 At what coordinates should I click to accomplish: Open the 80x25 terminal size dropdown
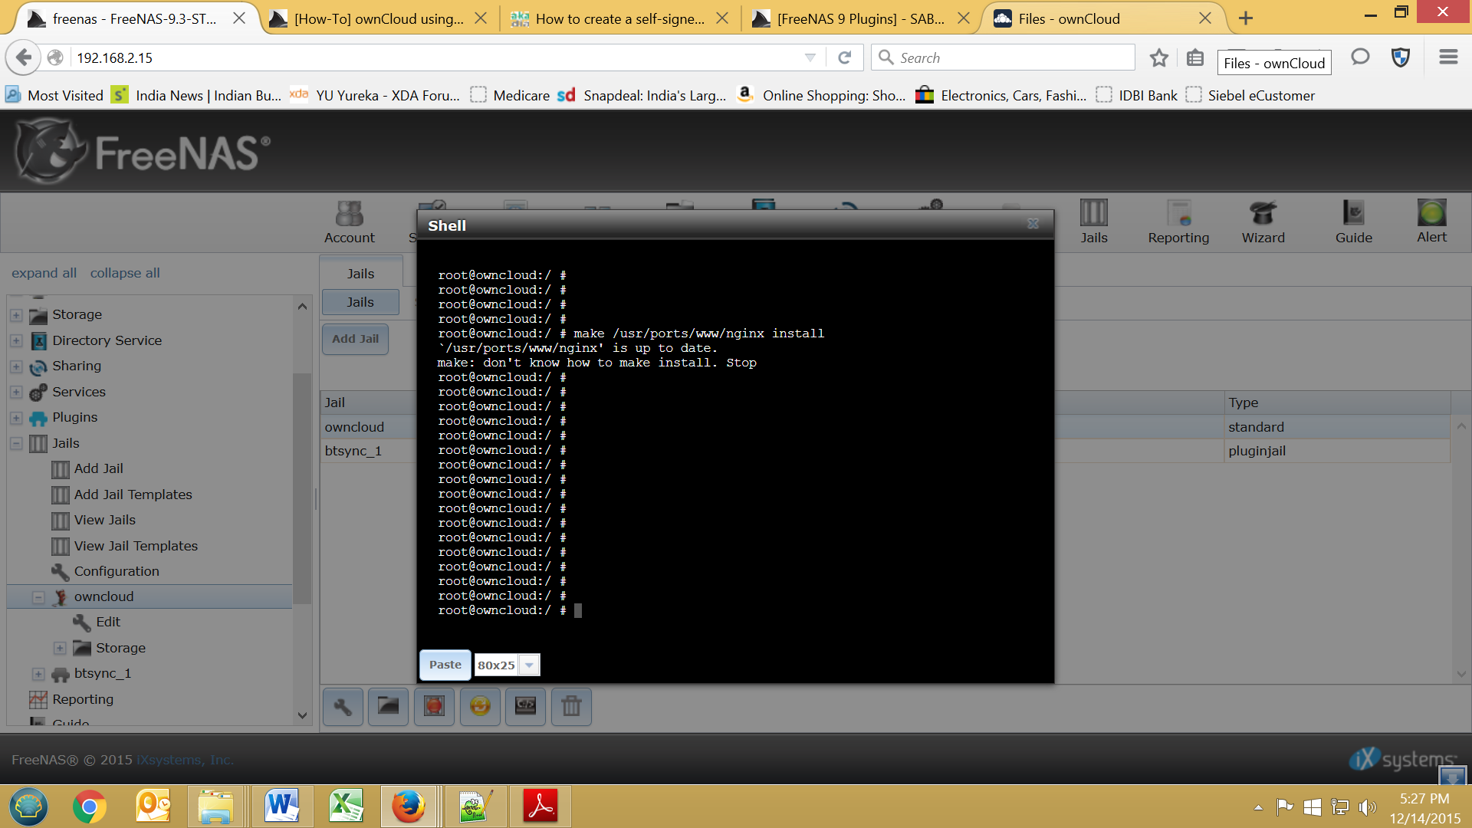pyautogui.click(x=529, y=665)
